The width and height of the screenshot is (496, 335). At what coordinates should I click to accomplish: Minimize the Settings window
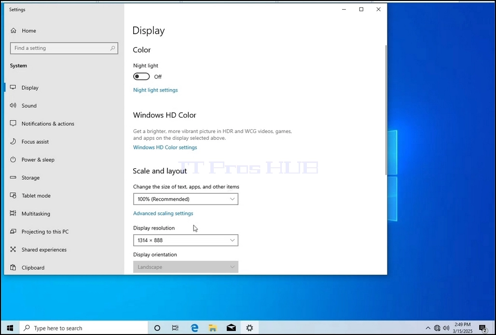point(344,10)
